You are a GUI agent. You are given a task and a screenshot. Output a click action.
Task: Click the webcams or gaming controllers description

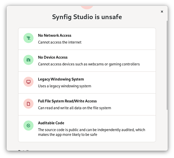click(89, 64)
